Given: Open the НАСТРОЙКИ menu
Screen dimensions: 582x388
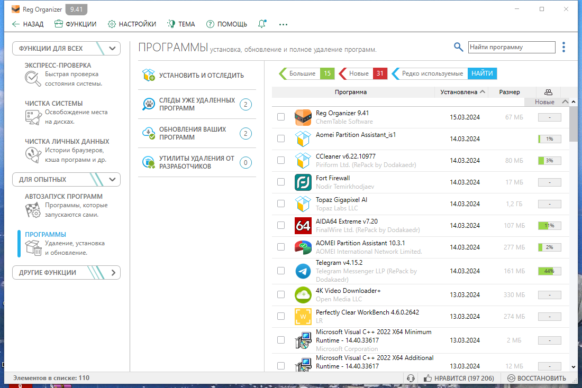Looking at the screenshot, I should pyautogui.click(x=132, y=24).
